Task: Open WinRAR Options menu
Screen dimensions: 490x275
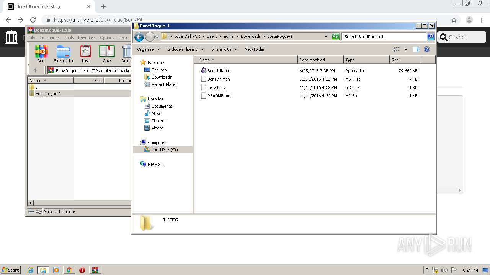Action: click(x=107, y=37)
